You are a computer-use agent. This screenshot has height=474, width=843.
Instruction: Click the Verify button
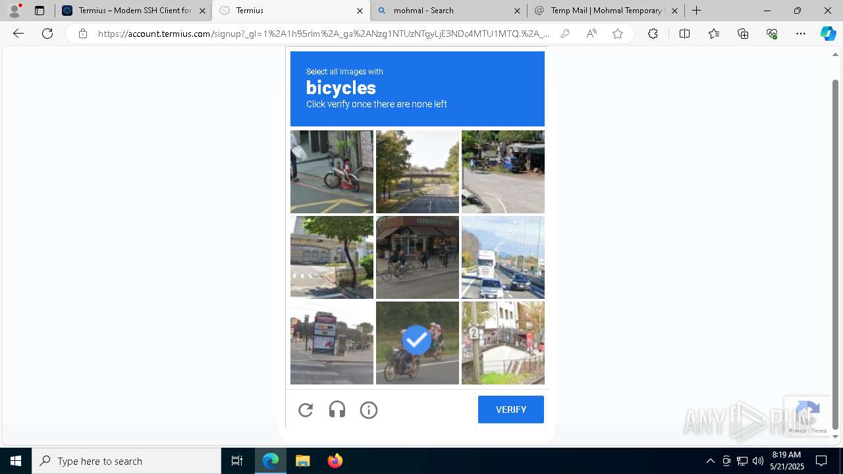point(511,409)
